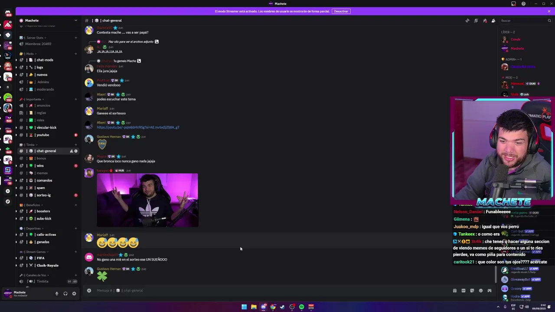Open the chat-mods channel
This screenshot has width=555, height=312.
coord(48,60)
